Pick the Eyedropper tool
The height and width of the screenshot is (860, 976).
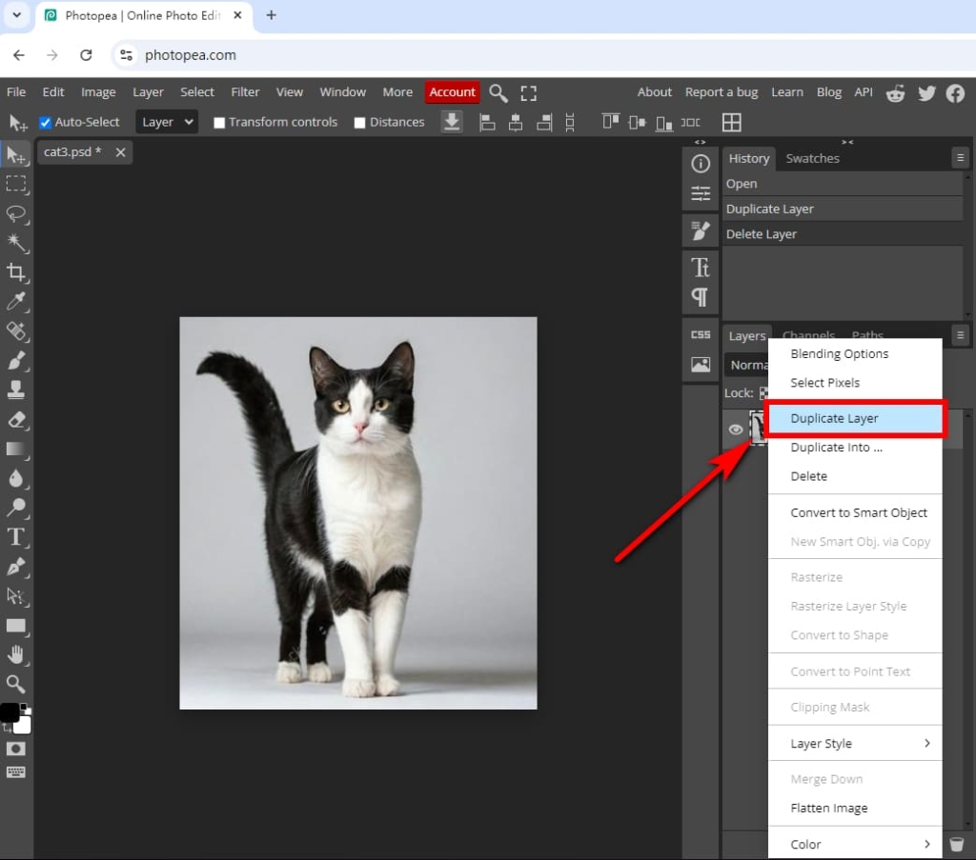coord(16,302)
